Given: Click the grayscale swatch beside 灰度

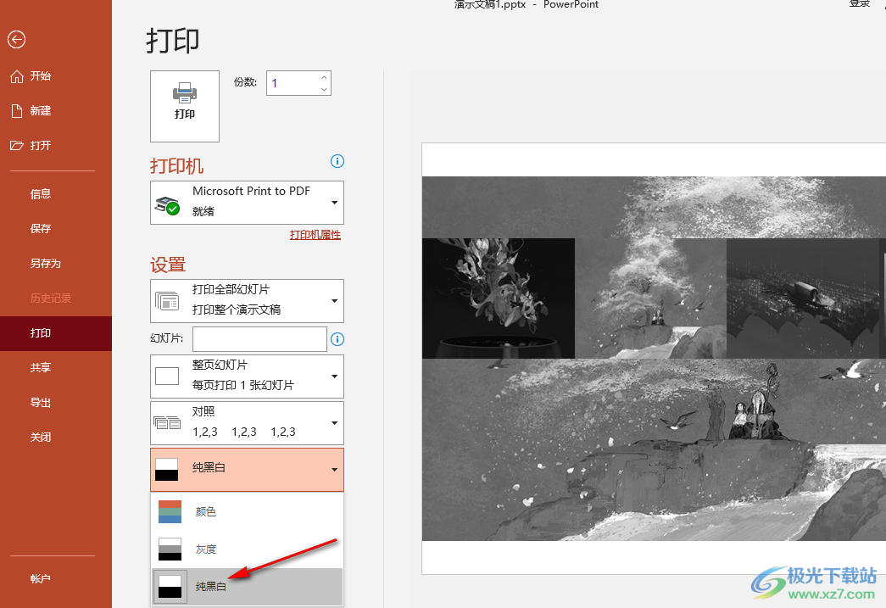Looking at the screenshot, I should [170, 549].
